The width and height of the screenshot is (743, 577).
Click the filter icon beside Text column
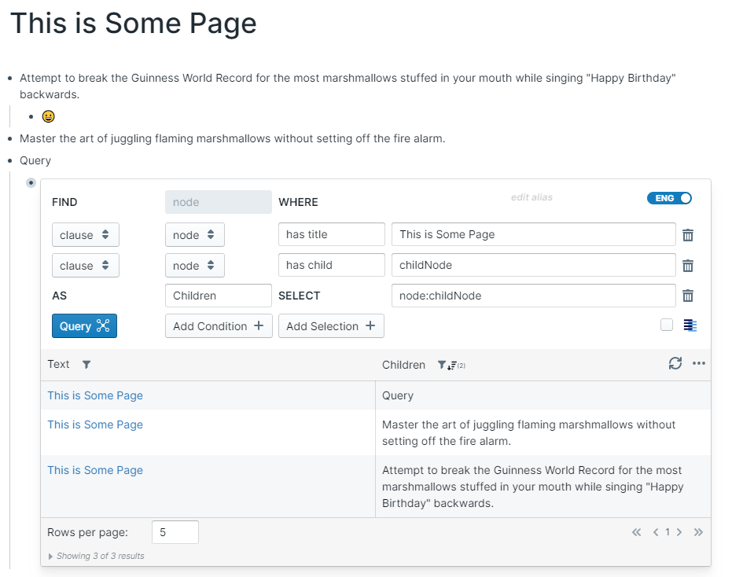86,365
